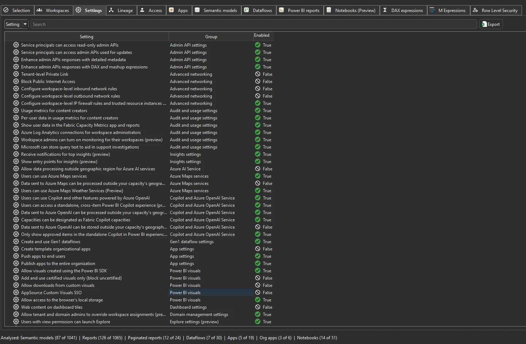526x344 pixels.
Task: Switch to the DAX expressions tab
Action: click(403, 10)
